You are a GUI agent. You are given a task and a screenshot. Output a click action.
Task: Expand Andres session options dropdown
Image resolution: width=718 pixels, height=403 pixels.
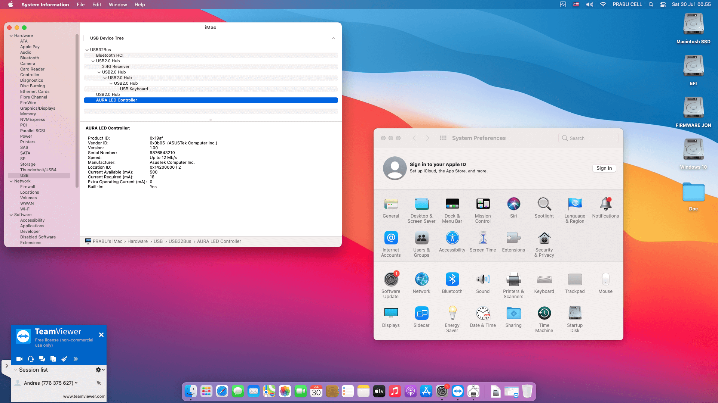76,383
